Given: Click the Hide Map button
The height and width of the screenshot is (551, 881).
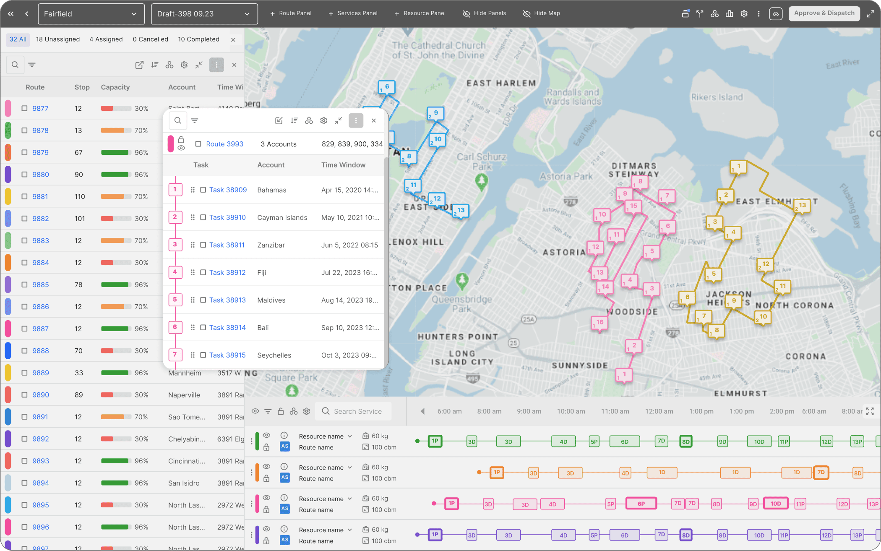Looking at the screenshot, I should [541, 13].
